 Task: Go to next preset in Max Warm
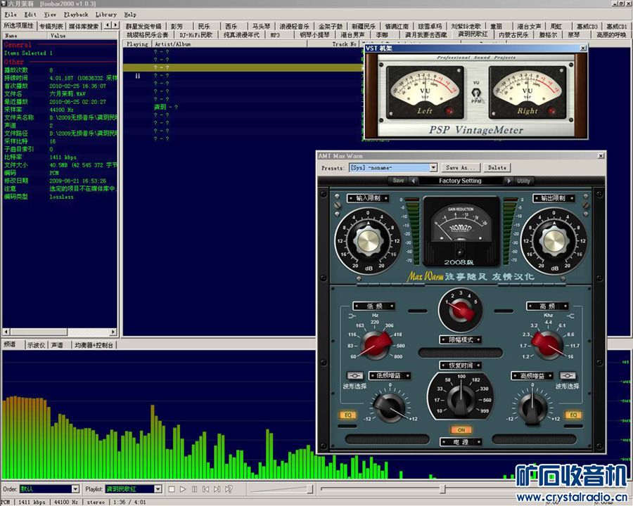coord(509,181)
